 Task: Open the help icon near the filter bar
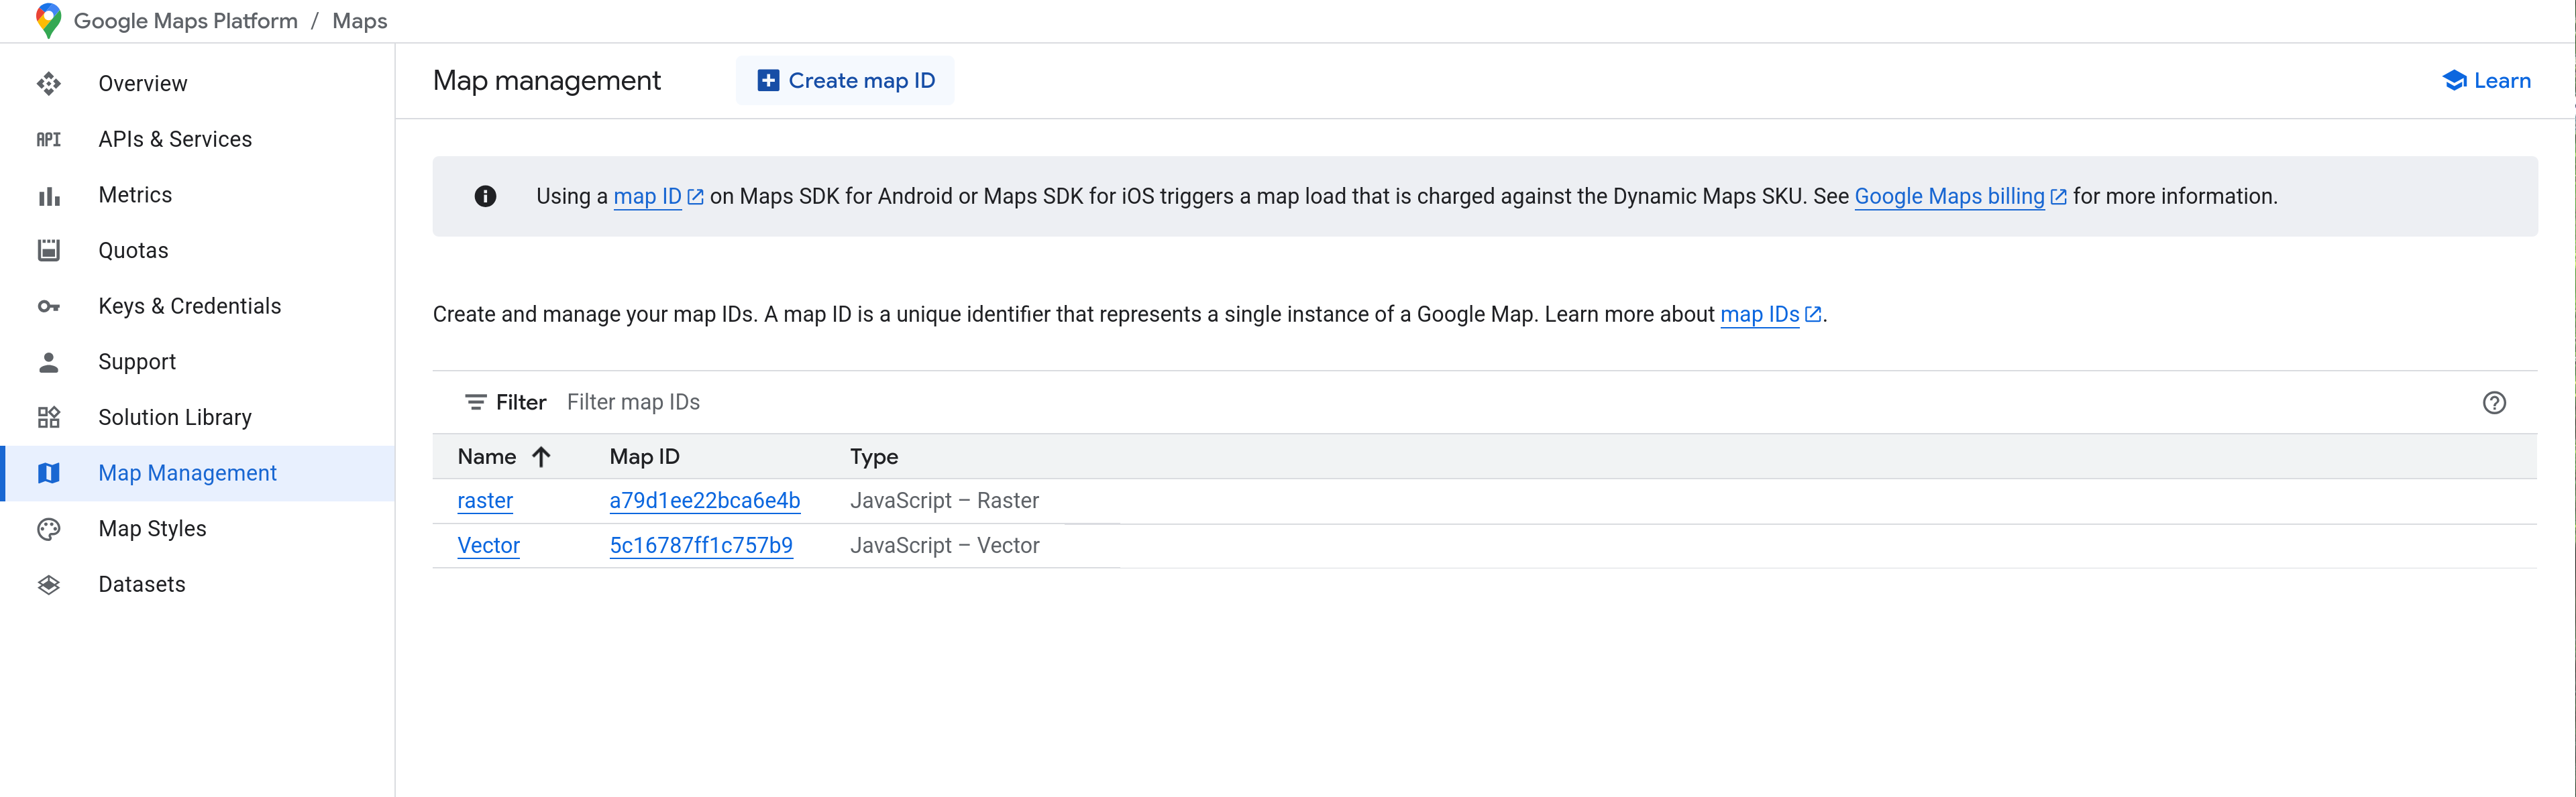(x=2495, y=402)
